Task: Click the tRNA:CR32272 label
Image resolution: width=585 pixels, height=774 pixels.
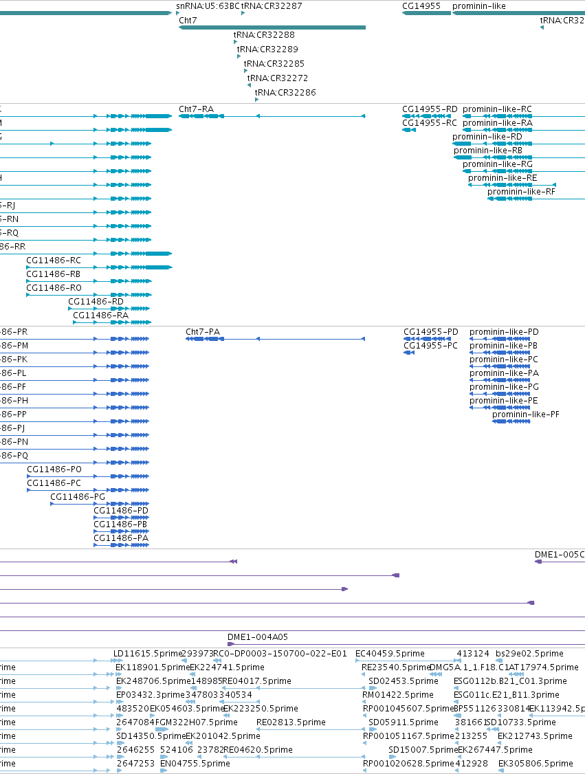Action: click(278, 78)
